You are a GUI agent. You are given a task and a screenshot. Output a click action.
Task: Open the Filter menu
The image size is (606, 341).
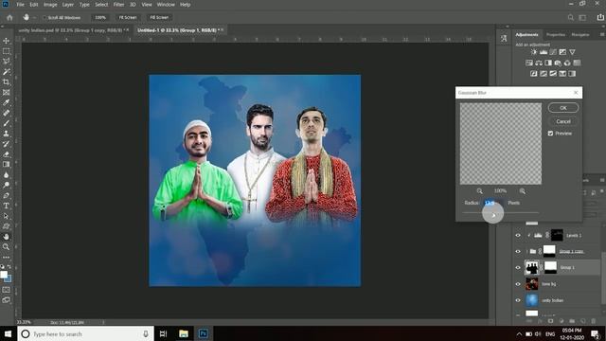click(118, 5)
